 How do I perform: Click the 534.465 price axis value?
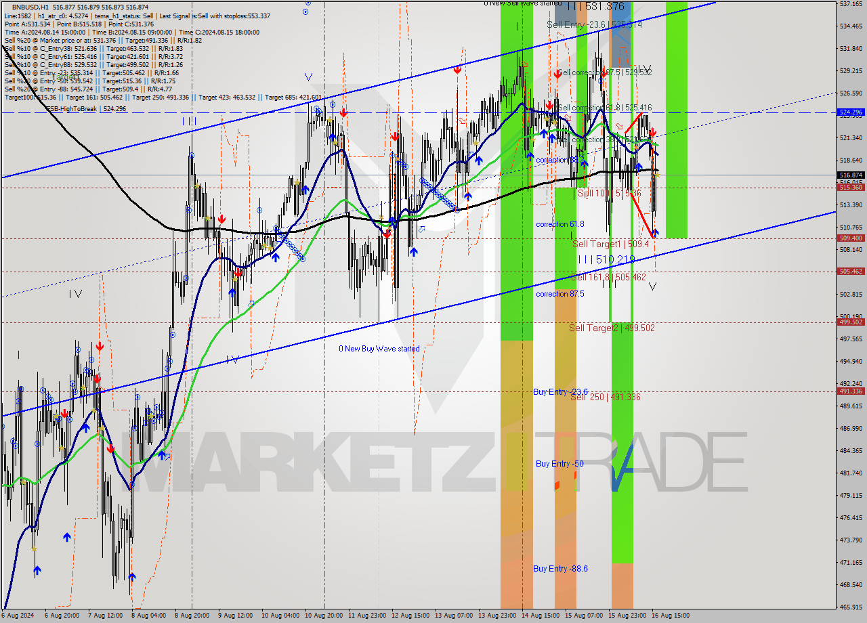851,26
